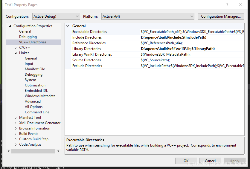
Task: Expand the Build Events node
Action: click(16, 134)
